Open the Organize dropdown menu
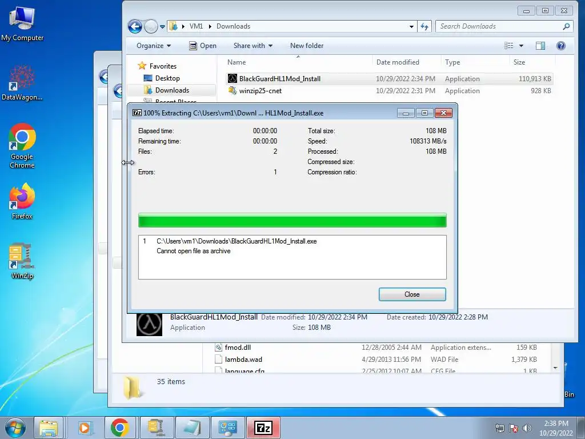Image resolution: width=585 pixels, height=439 pixels. click(154, 46)
